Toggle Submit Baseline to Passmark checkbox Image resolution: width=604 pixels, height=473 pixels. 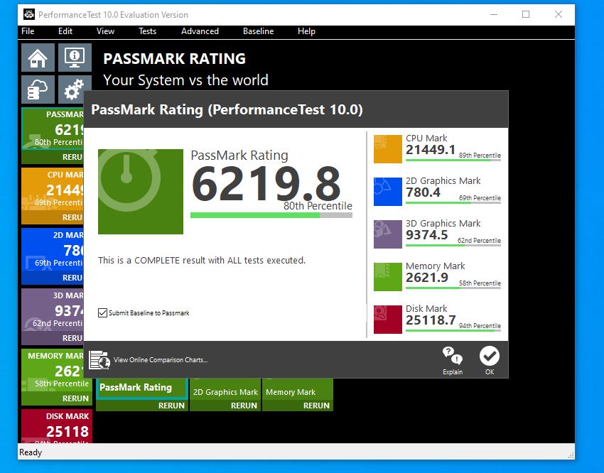pos(102,313)
